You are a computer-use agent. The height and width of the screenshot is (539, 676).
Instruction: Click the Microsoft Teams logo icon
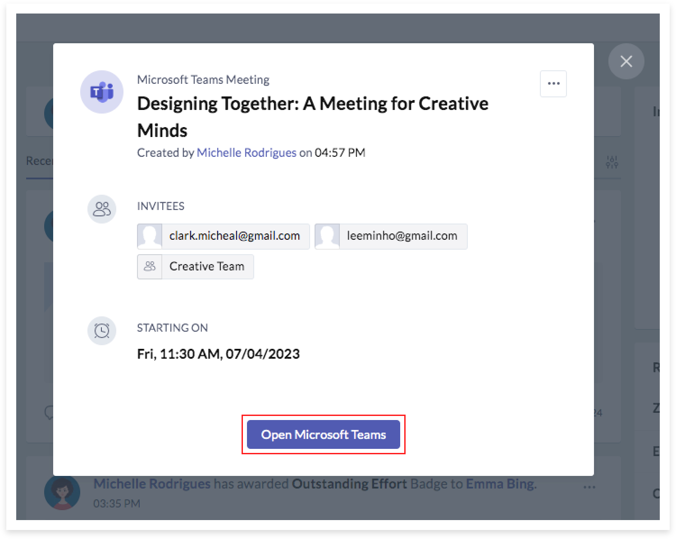(102, 92)
